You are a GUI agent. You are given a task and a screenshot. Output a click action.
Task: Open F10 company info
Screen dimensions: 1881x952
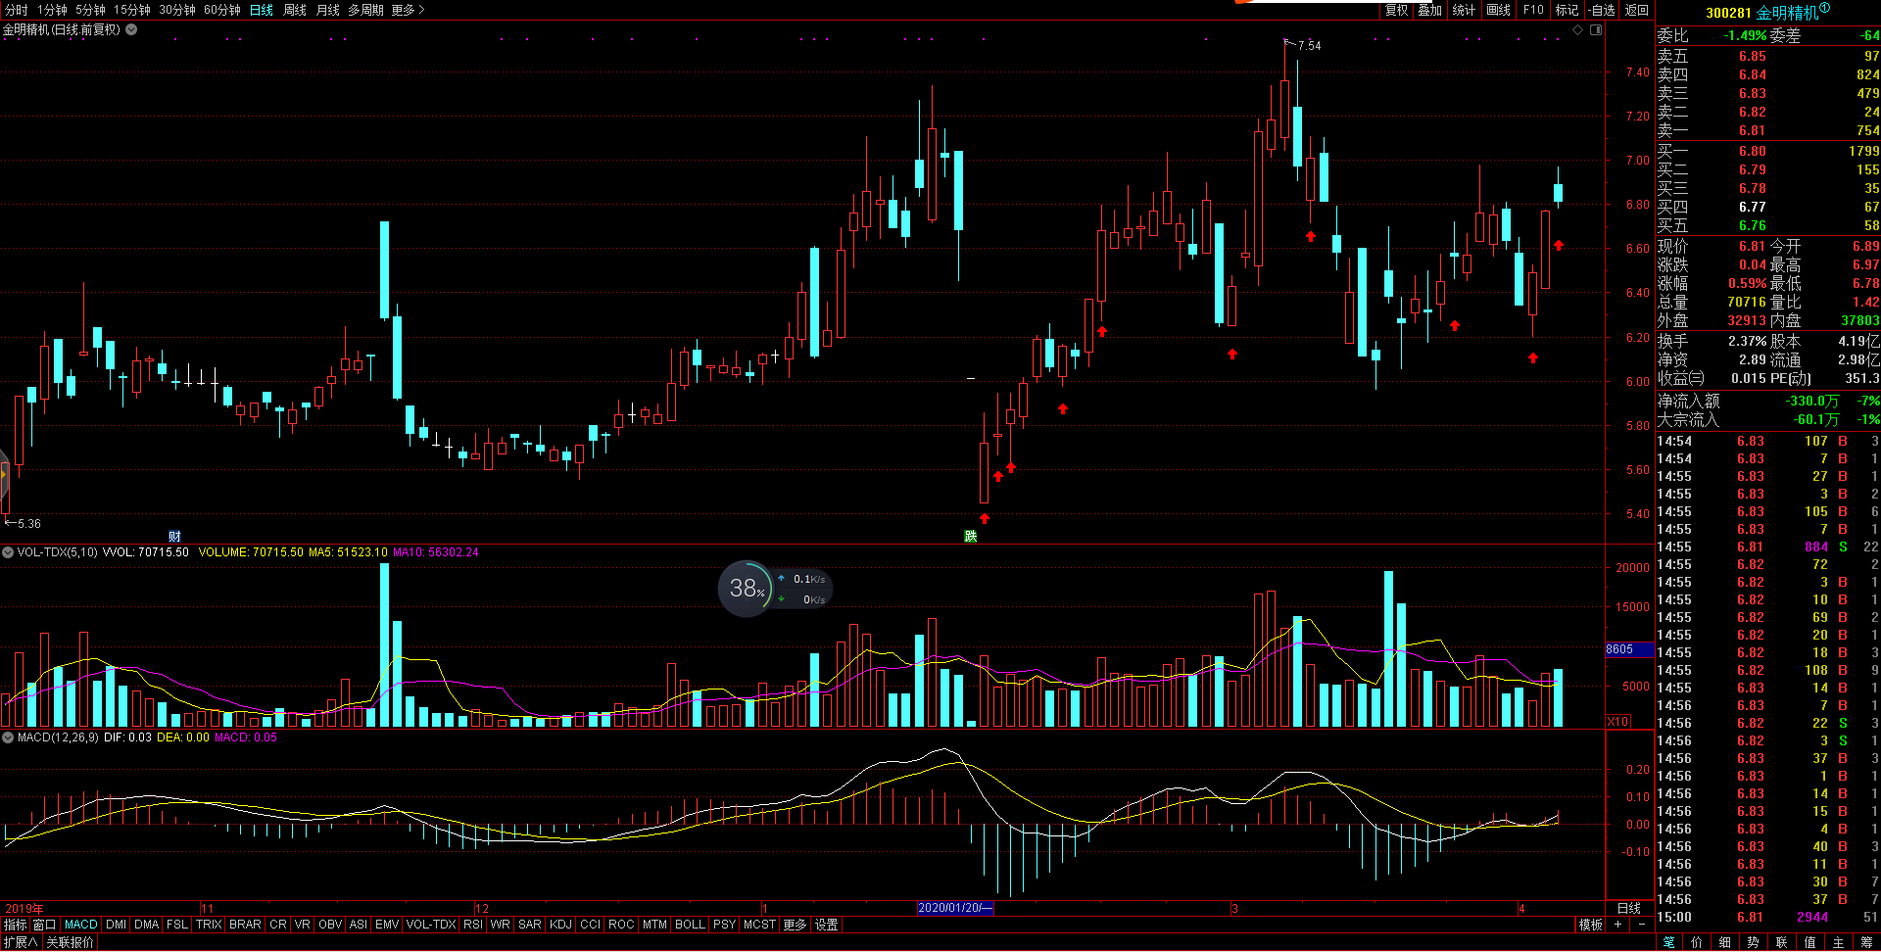pos(1533,10)
